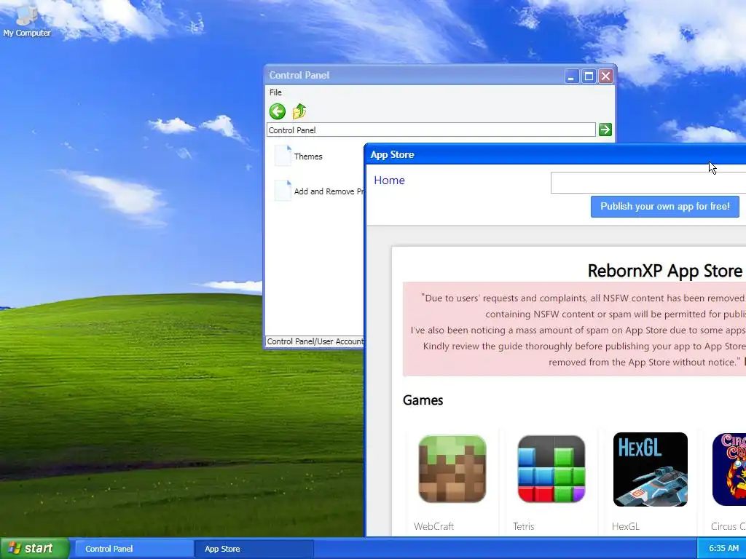Click the 6:35 AM system clock
Screen dimensions: 746x559
pyautogui.click(x=723, y=548)
